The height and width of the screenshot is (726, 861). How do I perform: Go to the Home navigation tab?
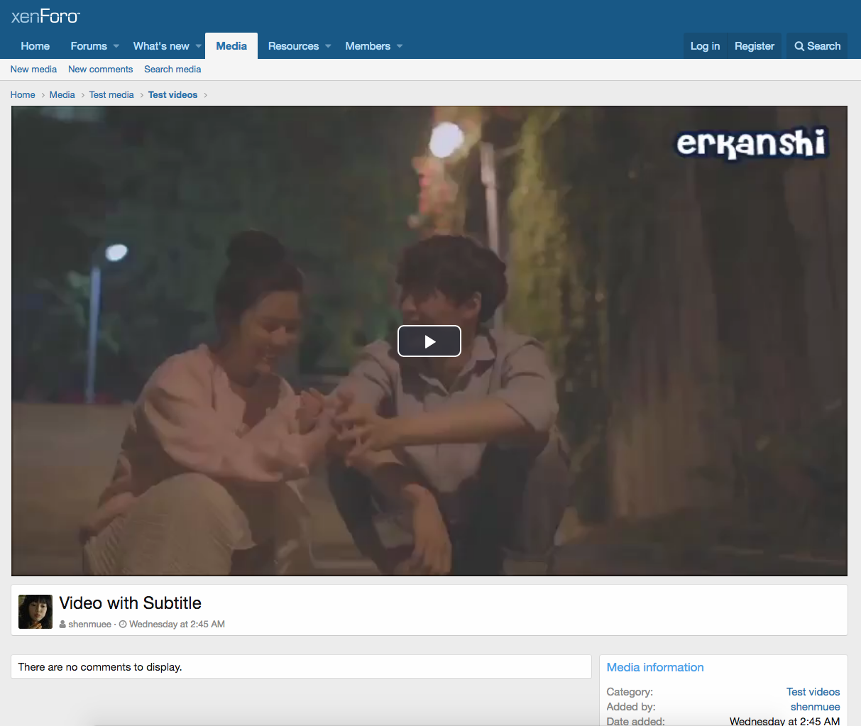click(35, 46)
